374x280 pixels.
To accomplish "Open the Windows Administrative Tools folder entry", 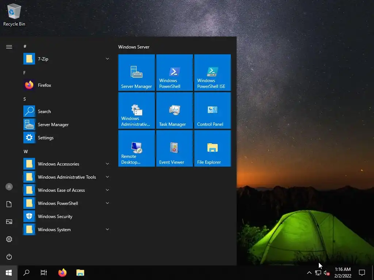I will click(67, 177).
